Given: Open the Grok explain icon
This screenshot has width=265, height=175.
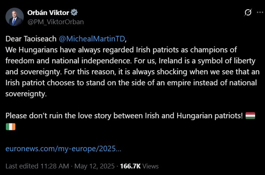Looking at the screenshot, I should tap(248, 12).
